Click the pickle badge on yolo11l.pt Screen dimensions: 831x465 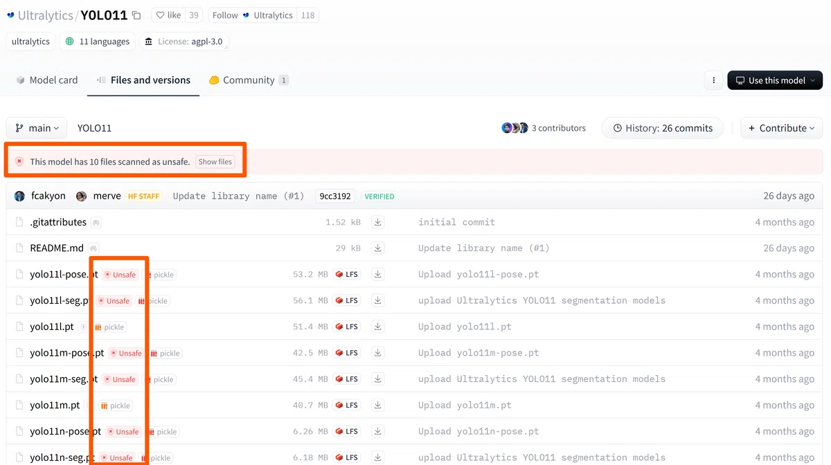(x=109, y=327)
